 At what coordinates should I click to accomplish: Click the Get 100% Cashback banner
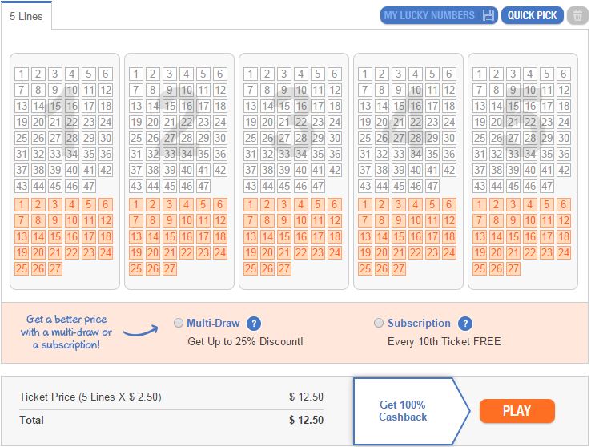[404, 411]
